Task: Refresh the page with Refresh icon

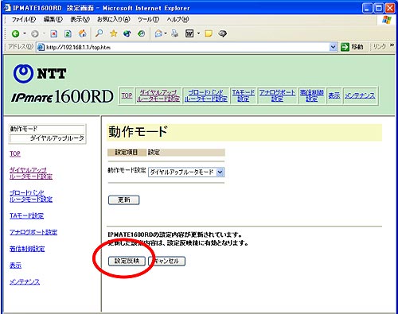Action: [x=68, y=33]
